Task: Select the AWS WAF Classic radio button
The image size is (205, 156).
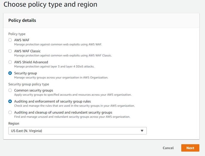Action: point(10,51)
